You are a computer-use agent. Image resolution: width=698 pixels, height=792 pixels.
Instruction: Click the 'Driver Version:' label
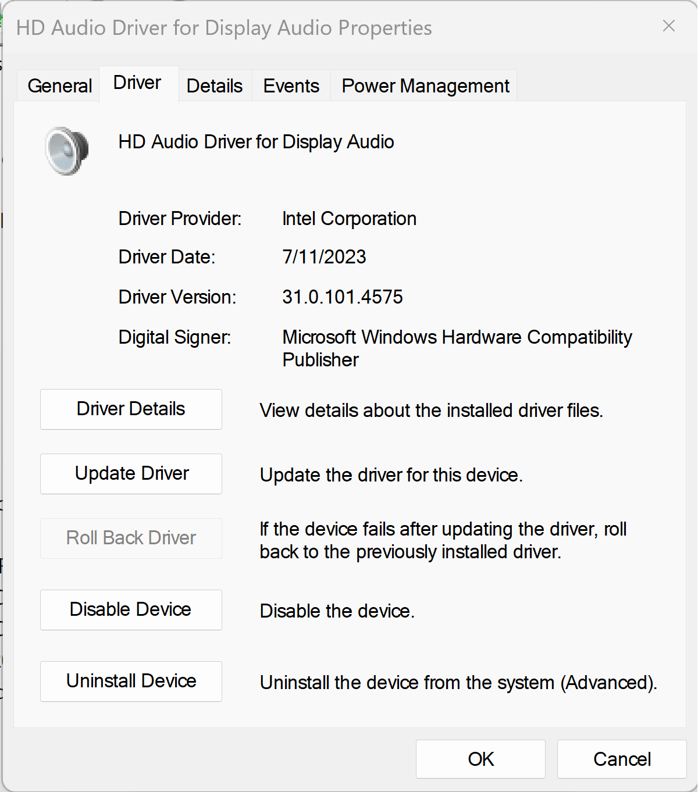[x=177, y=297]
